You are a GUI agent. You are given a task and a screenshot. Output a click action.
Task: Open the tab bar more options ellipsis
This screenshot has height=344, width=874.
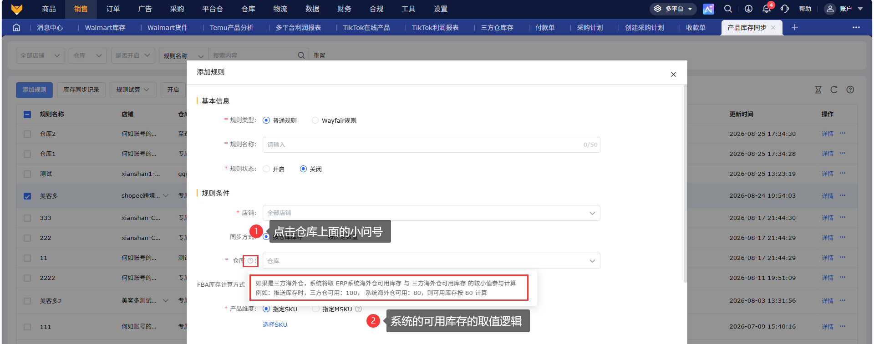(x=856, y=27)
